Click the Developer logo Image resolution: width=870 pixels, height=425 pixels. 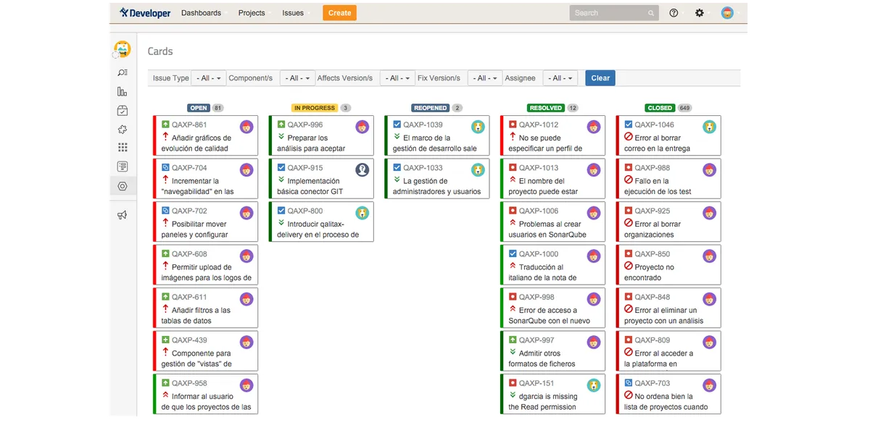[x=145, y=12]
